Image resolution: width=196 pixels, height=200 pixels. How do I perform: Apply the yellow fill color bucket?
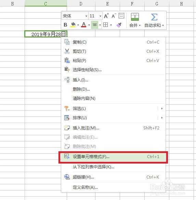(73, 25)
